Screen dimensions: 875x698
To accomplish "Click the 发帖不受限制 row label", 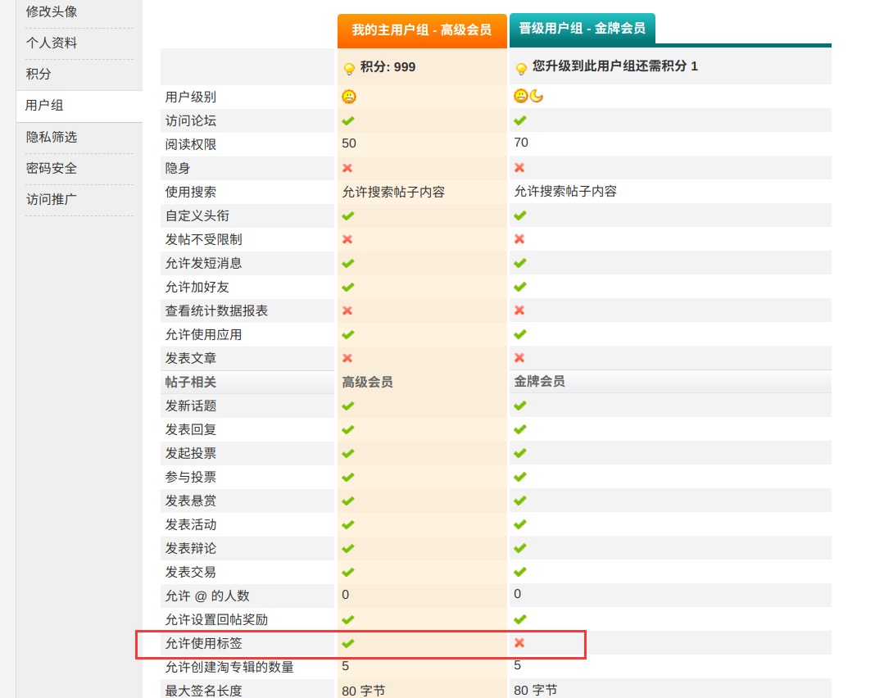I will pyautogui.click(x=204, y=239).
